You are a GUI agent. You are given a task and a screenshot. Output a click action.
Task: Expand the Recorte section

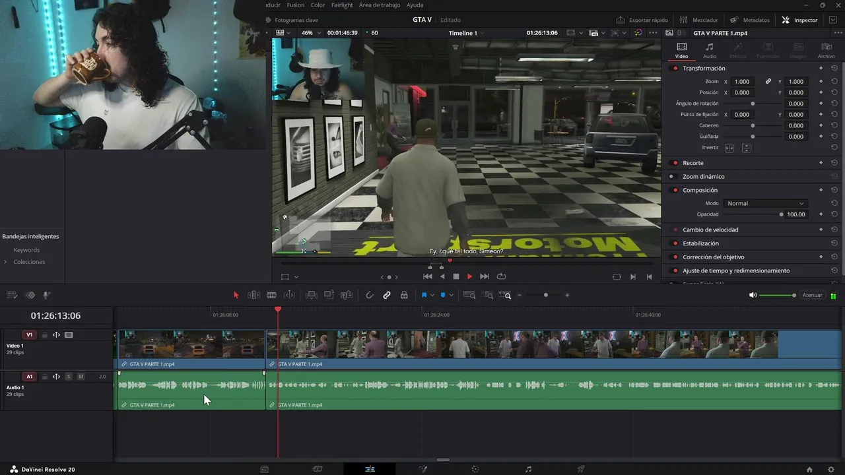693,163
